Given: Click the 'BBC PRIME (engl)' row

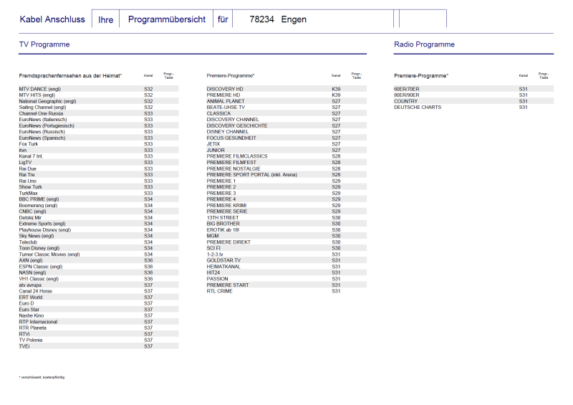Looking at the screenshot, I should click(99, 199).
